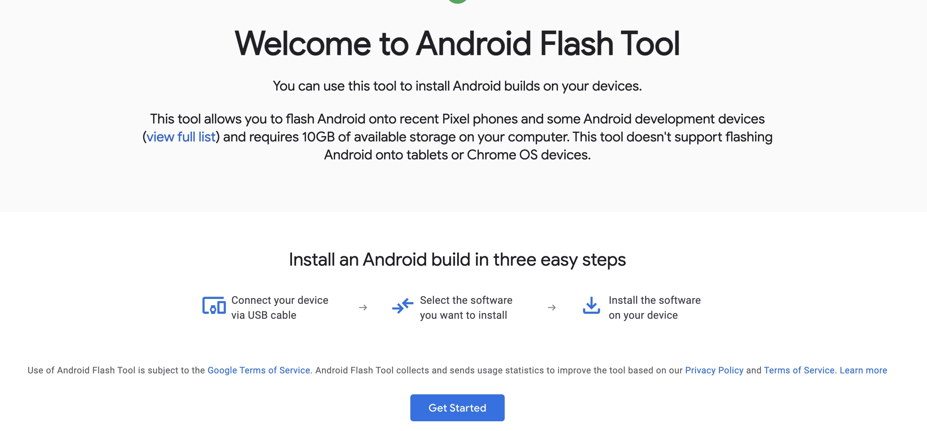Click the connect device via USB icon

214,306
